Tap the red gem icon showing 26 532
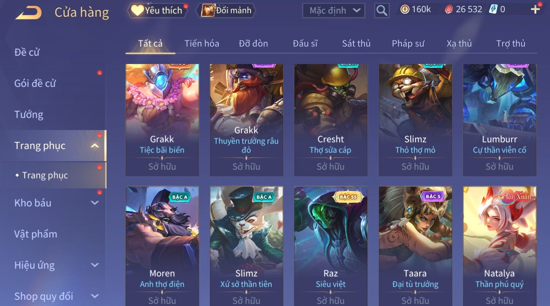The height and width of the screenshot is (306, 550). coord(449,9)
